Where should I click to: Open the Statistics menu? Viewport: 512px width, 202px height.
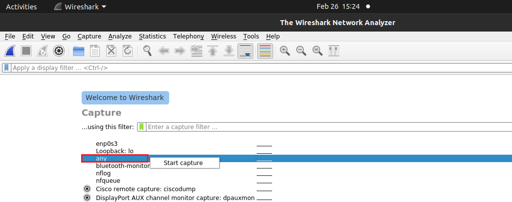[152, 36]
